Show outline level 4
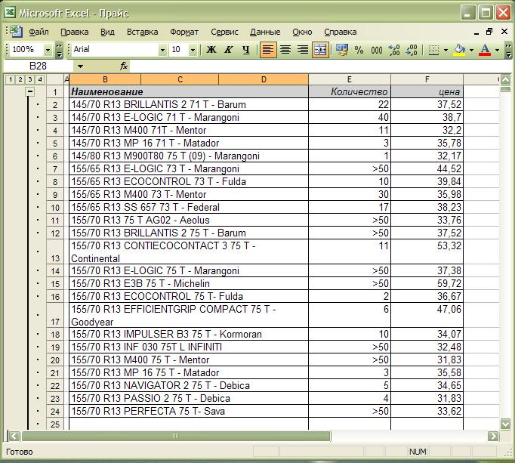The width and height of the screenshot is (515, 463). pos(40,79)
